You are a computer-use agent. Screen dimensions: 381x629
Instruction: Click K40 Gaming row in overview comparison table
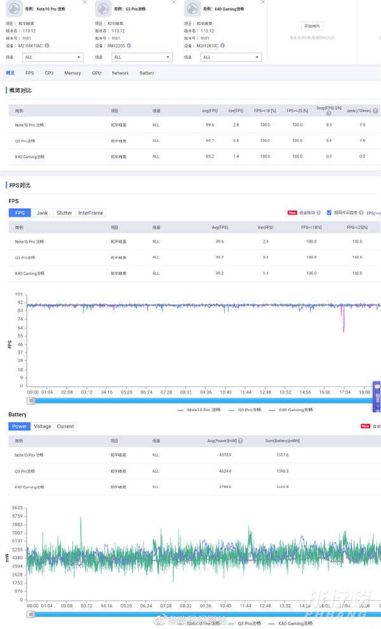click(194, 156)
